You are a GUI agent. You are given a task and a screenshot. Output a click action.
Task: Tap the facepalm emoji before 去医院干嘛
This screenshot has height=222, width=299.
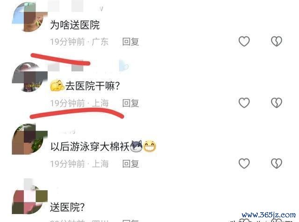click(57, 85)
